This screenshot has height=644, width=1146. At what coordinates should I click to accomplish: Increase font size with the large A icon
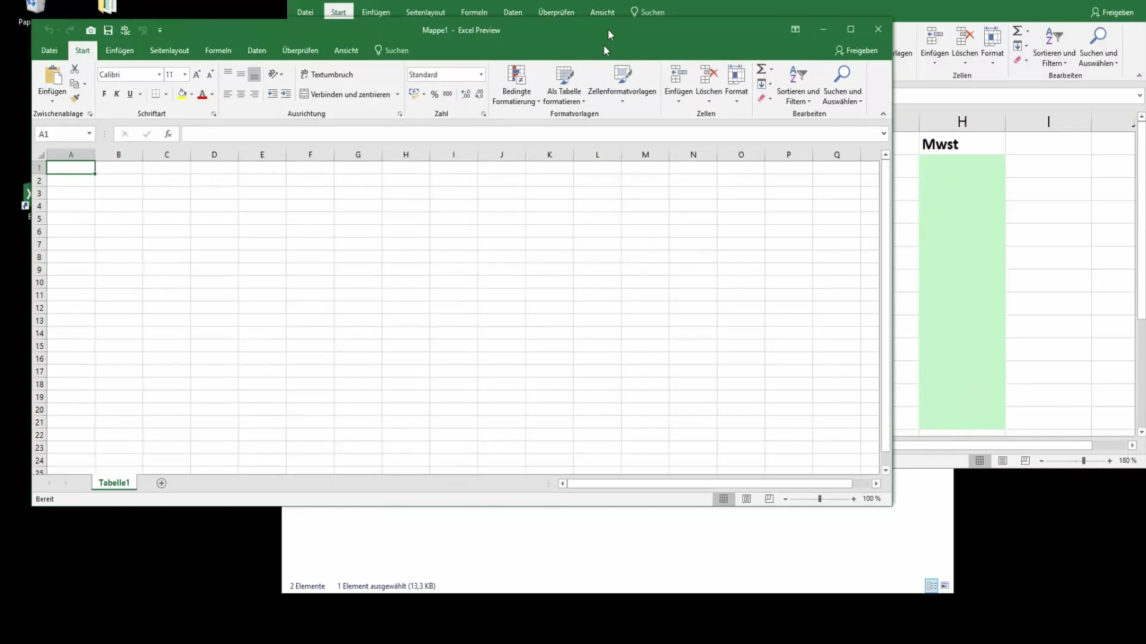196,75
